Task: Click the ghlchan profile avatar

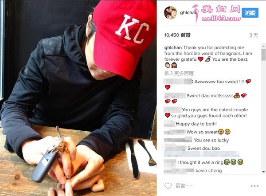Action: 171,13
